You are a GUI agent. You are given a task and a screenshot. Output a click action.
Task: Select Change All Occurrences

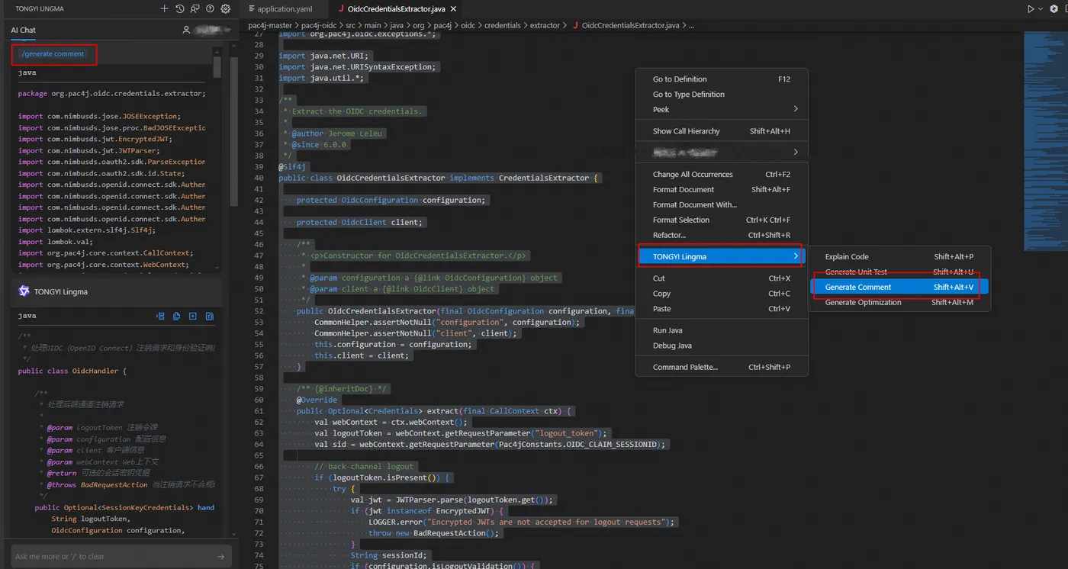[x=722, y=175]
